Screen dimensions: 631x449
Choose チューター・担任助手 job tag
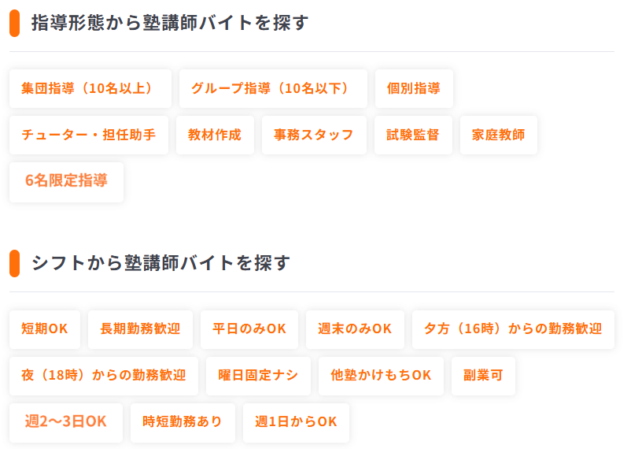(x=89, y=135)
